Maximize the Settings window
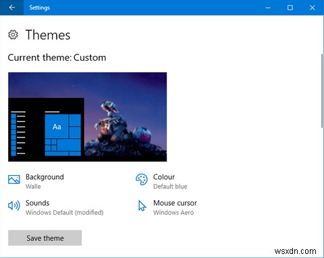Screen dimensions: 324x258 pyautogui.click(x=290, y=7)
